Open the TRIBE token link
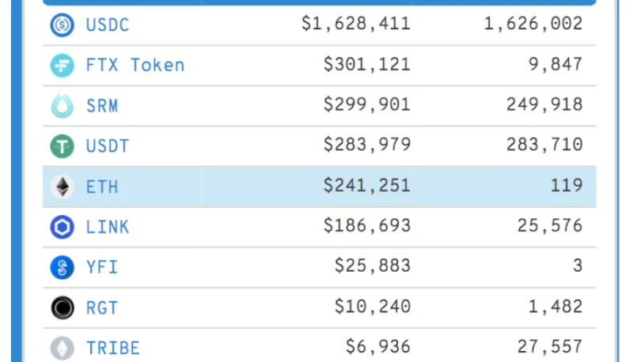This screenshot has width=633, height=362. 113,349
